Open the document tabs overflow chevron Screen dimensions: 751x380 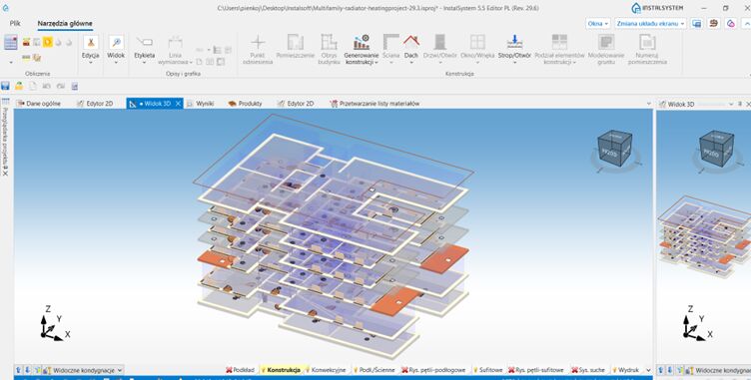(x=648, y=104)
